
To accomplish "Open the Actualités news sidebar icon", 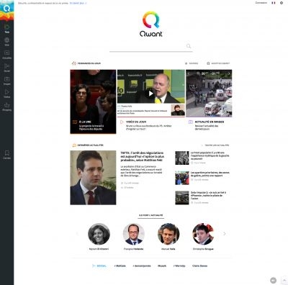I will tap(6, 53).
